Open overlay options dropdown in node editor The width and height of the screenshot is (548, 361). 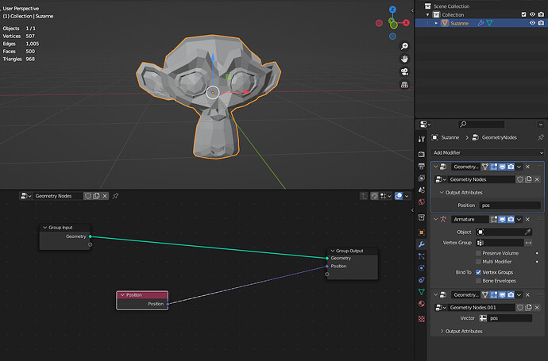coord(407,196)
